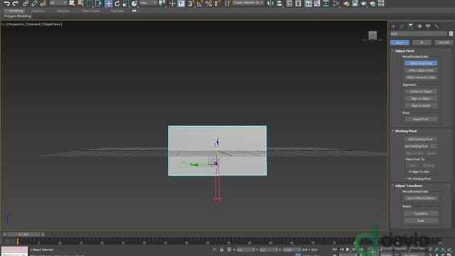Image resolution: width=455 pixels, height=256 pixels.
Task: Switch to the Display command panel
Action: point(428,26)
